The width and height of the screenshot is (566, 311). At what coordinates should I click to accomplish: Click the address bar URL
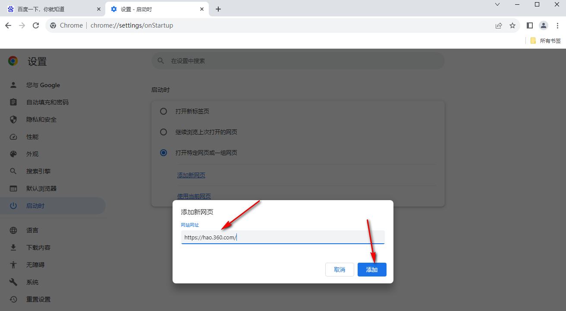tap(132, 25)
